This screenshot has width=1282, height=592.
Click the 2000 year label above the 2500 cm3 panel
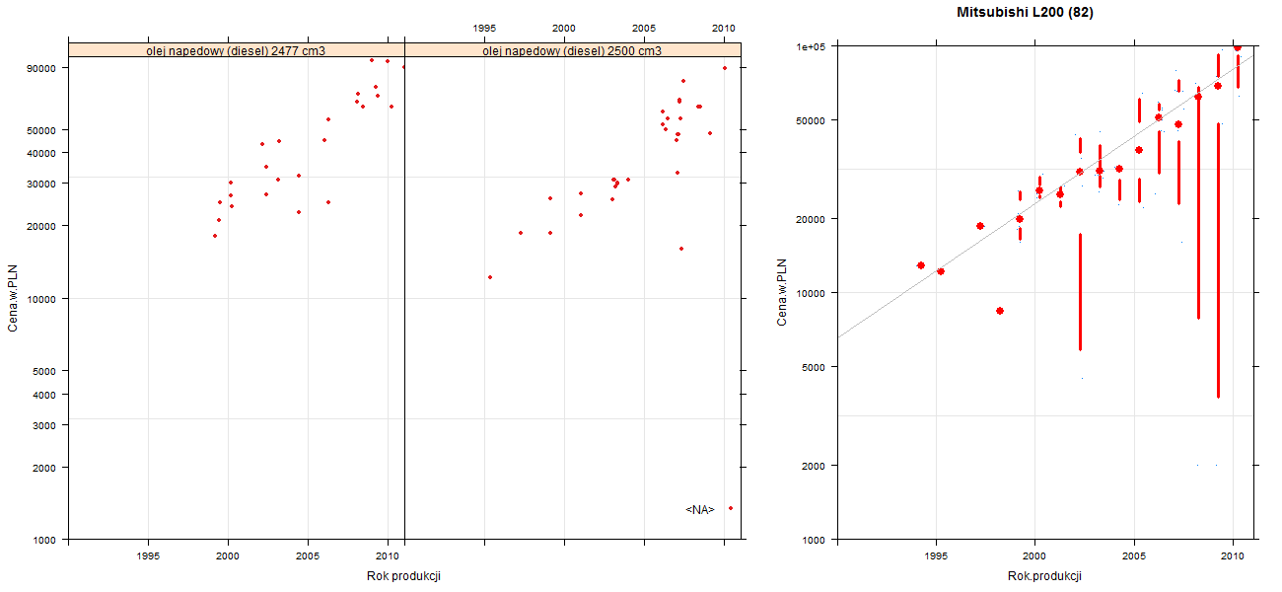pyautogui.click(x=564, y=28)
